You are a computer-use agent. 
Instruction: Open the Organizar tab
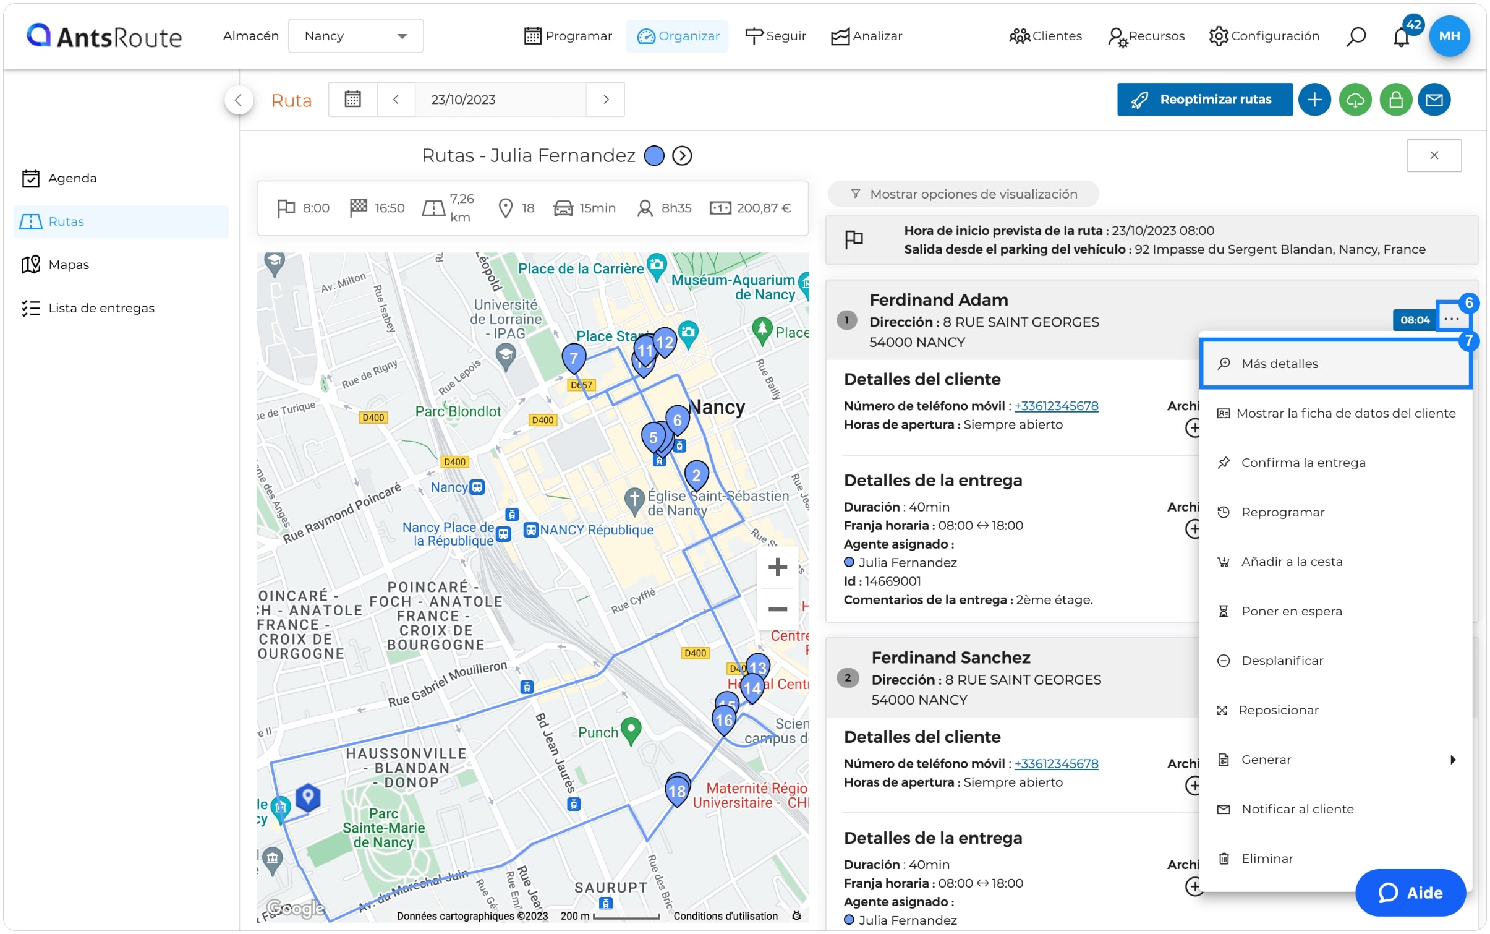[678, 36]
